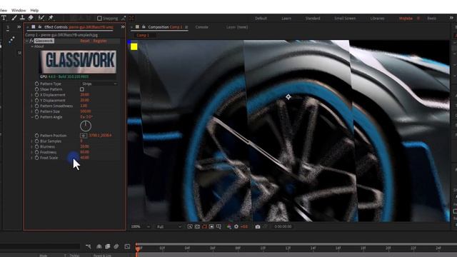Screen dimensions: 457x257
Task: Open the Effect Controls panel overflow chevrons
Action: 123,27
